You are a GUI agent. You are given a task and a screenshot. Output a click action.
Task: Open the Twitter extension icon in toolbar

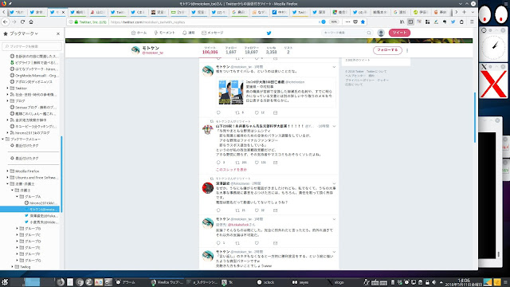coord(453,22)
